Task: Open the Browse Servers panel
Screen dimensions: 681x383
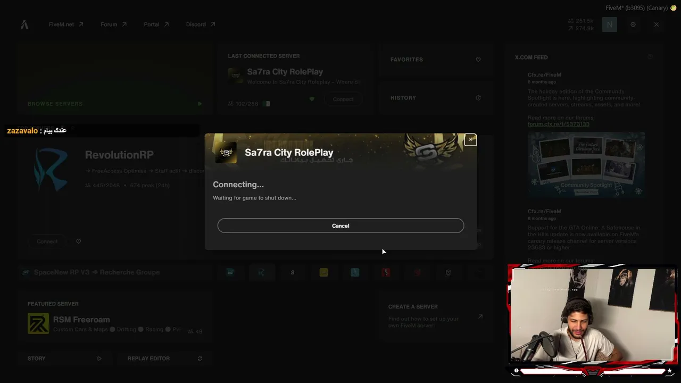Action: 115,79
